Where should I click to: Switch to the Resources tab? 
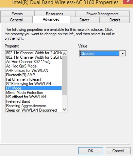tap(54, 14)
